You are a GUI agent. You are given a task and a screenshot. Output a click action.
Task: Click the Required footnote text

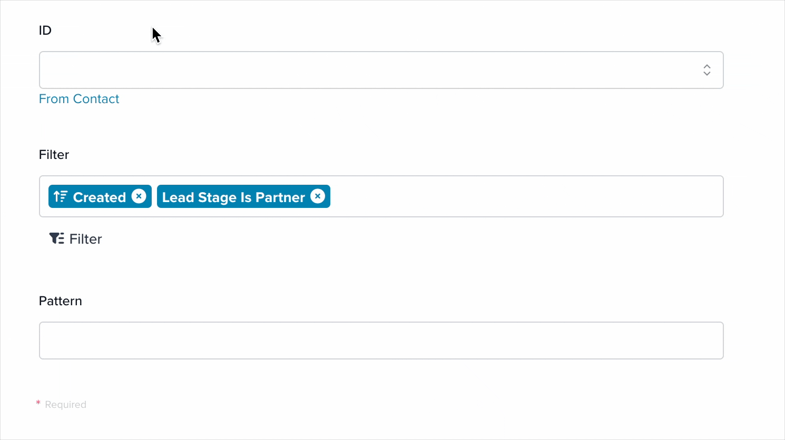click(65, 405)
